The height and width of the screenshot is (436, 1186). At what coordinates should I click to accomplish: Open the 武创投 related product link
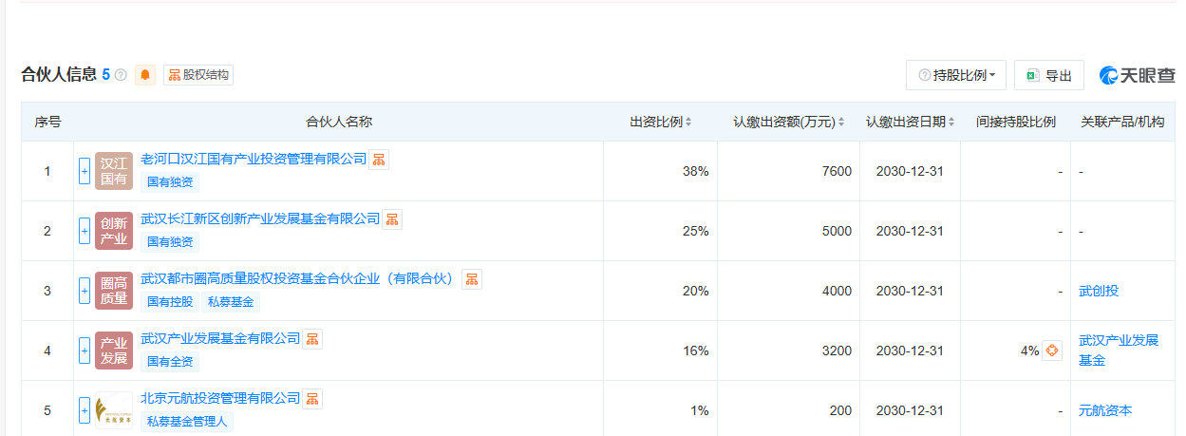[1099, 291]
